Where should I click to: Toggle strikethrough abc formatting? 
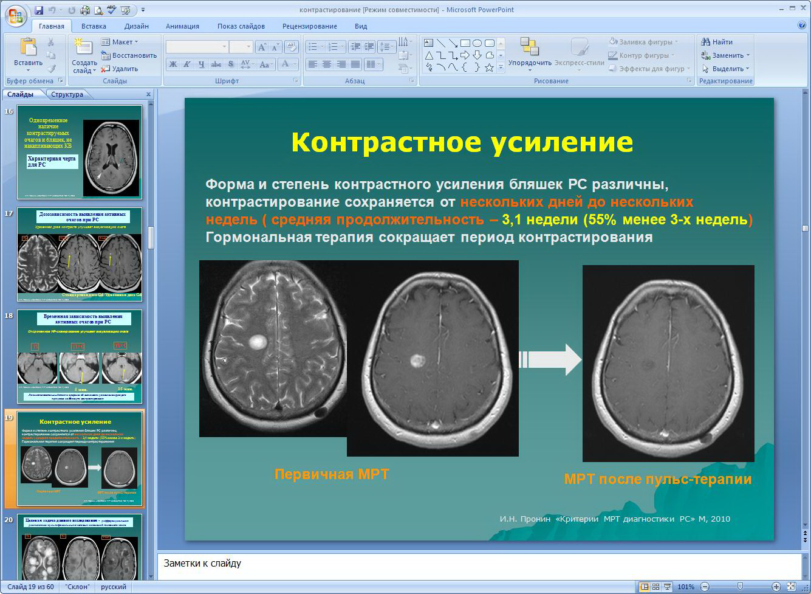pos(216,64)
